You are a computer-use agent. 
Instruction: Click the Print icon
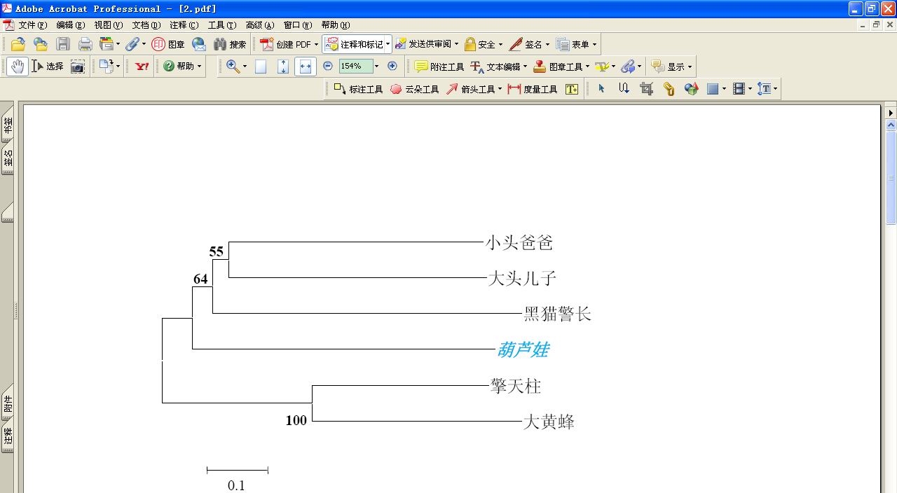tap(85, 44)
